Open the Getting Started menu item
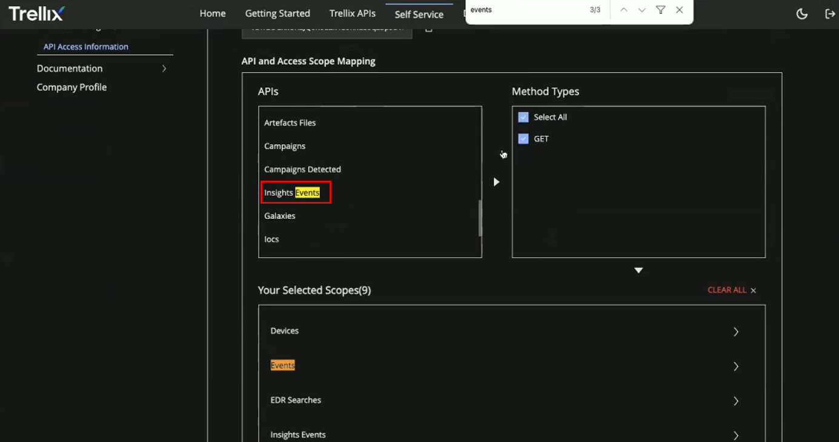 tap(277, 13)
